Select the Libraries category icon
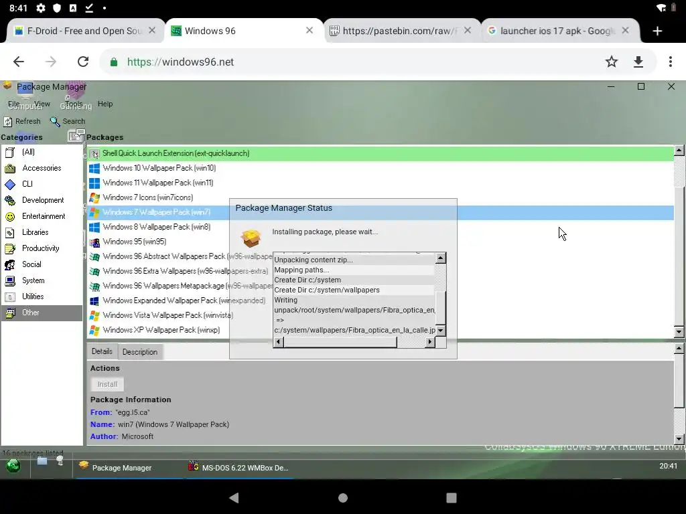The height and width of the screenshot is (514, 686). (10, 232)
